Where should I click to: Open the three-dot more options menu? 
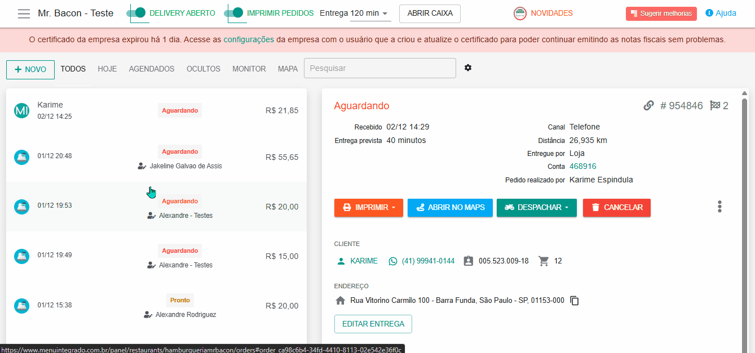point(719,207)
